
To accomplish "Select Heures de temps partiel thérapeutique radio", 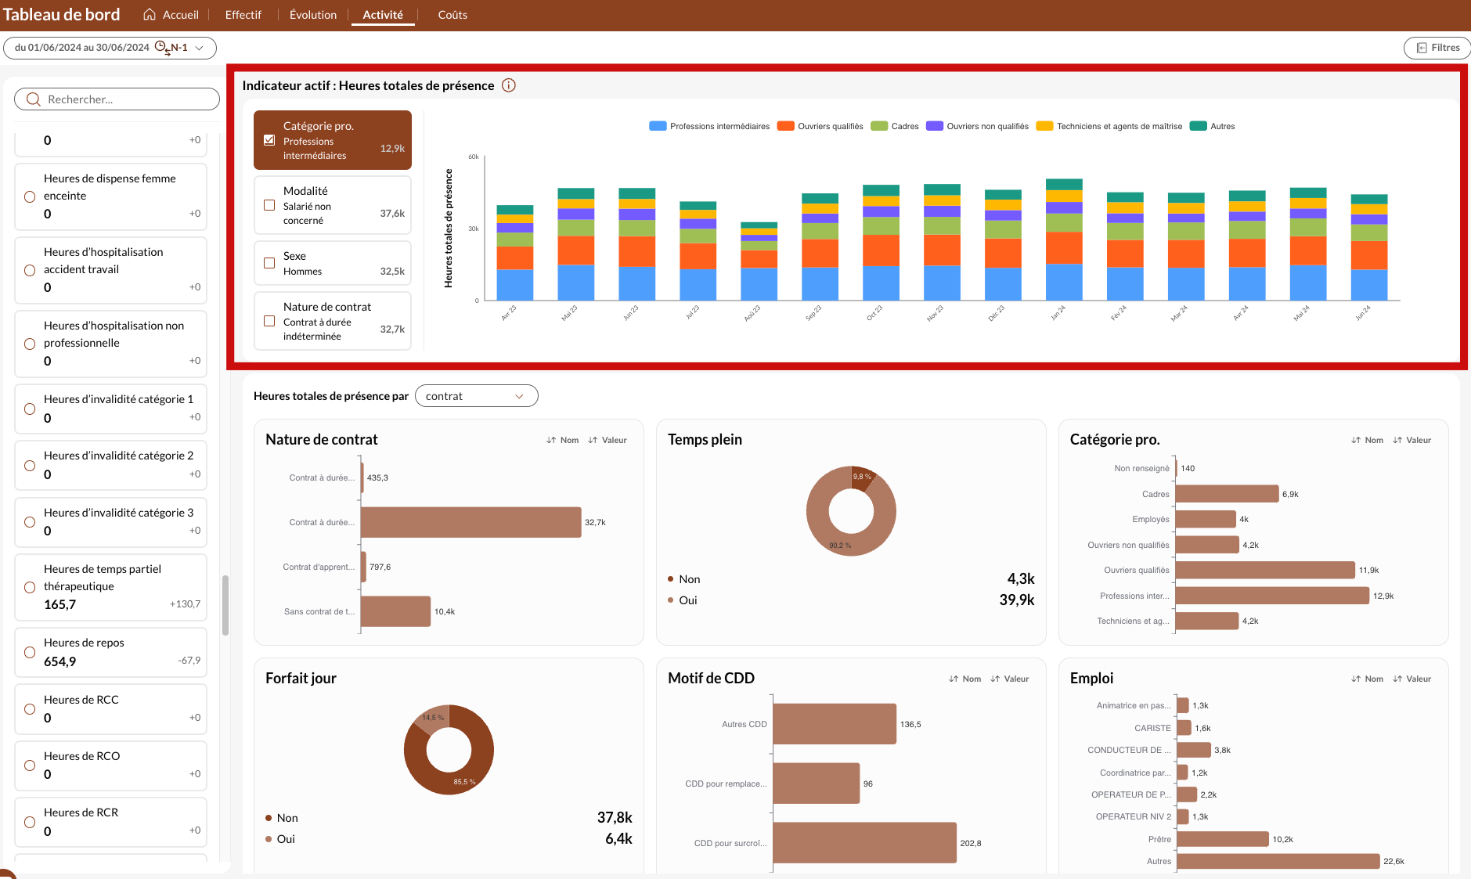I will click(x=30, y=587).
